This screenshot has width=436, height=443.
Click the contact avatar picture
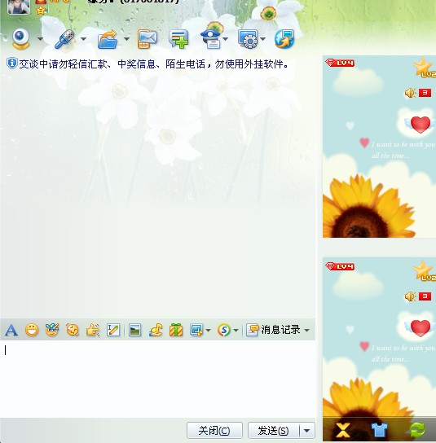tap(19, 7)
